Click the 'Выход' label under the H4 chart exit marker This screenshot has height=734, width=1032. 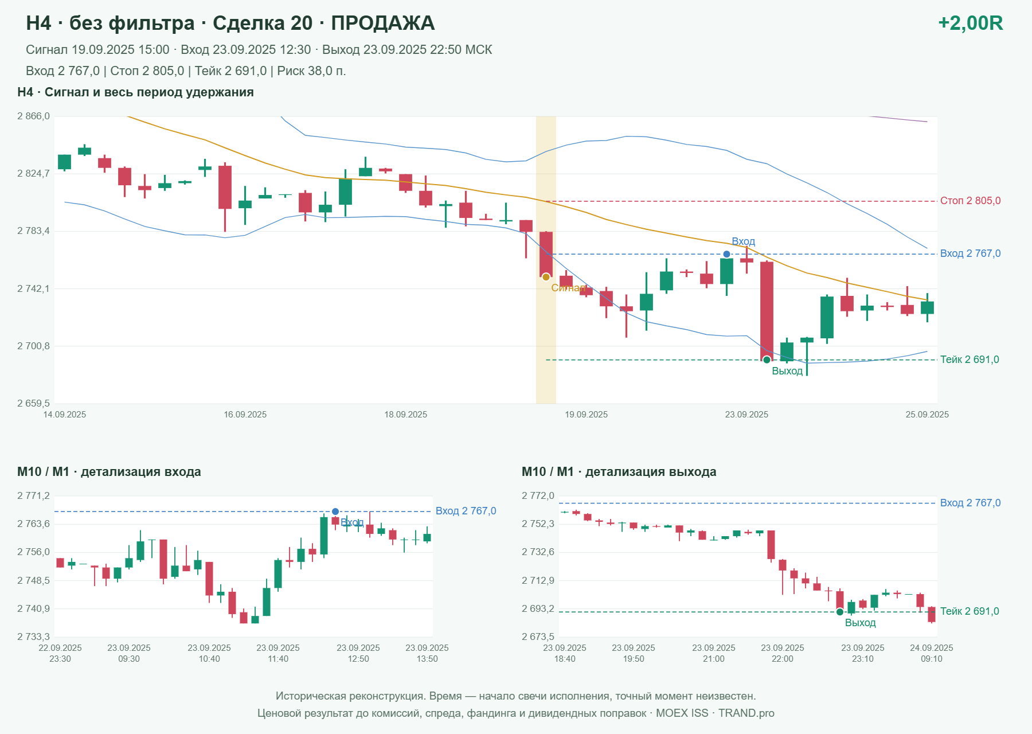point(787,371)
